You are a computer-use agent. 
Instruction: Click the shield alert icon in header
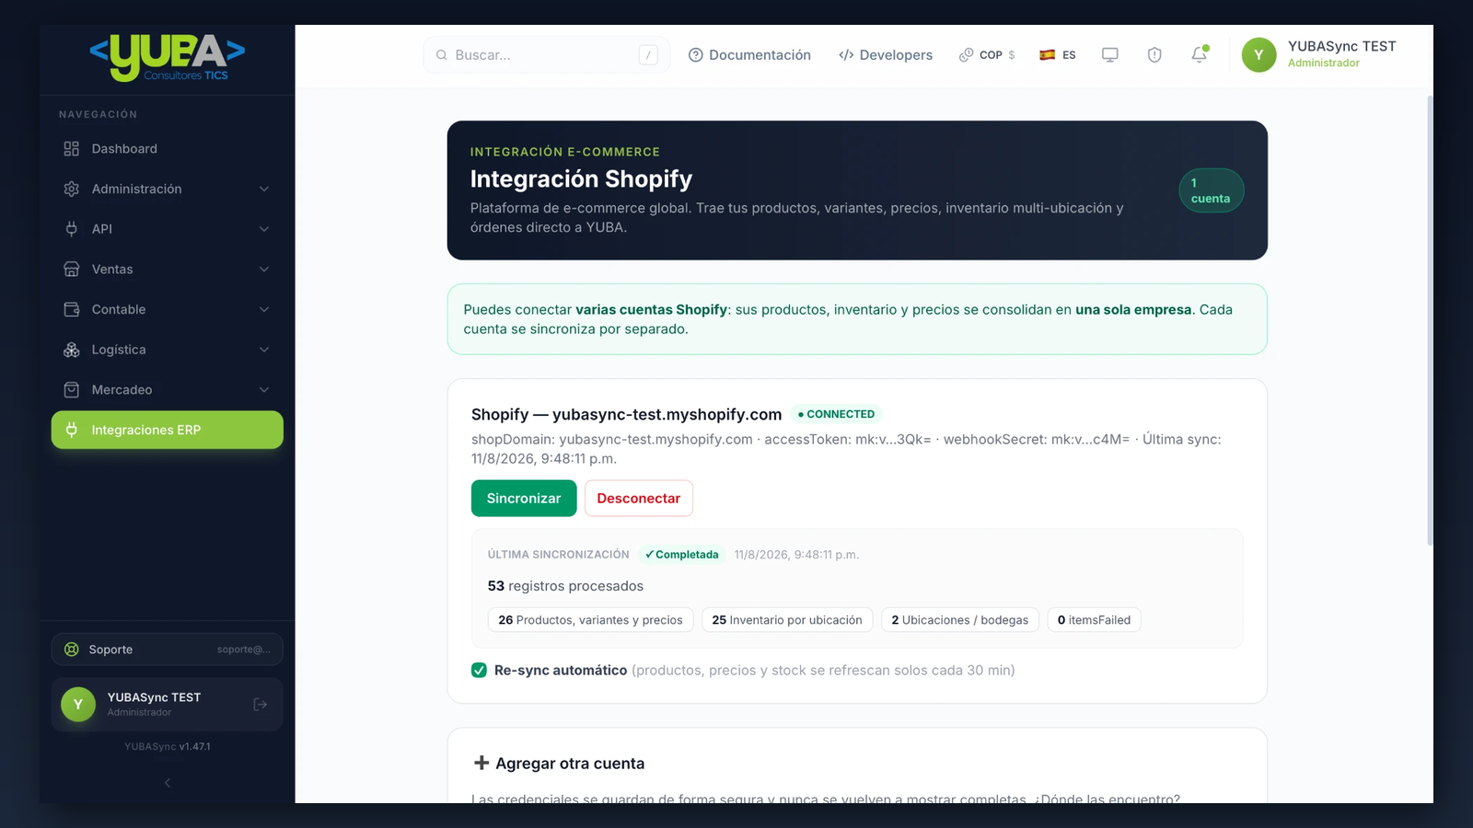point(1154,55)
